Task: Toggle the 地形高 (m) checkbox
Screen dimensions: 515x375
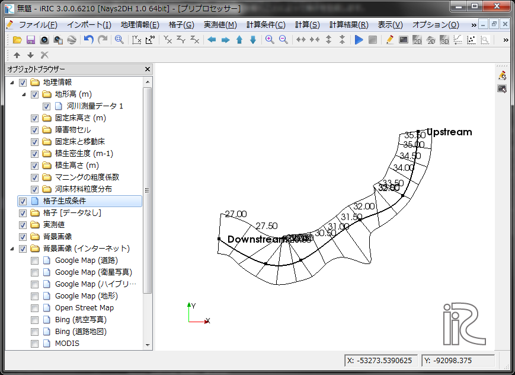Action: pos(34,94)
